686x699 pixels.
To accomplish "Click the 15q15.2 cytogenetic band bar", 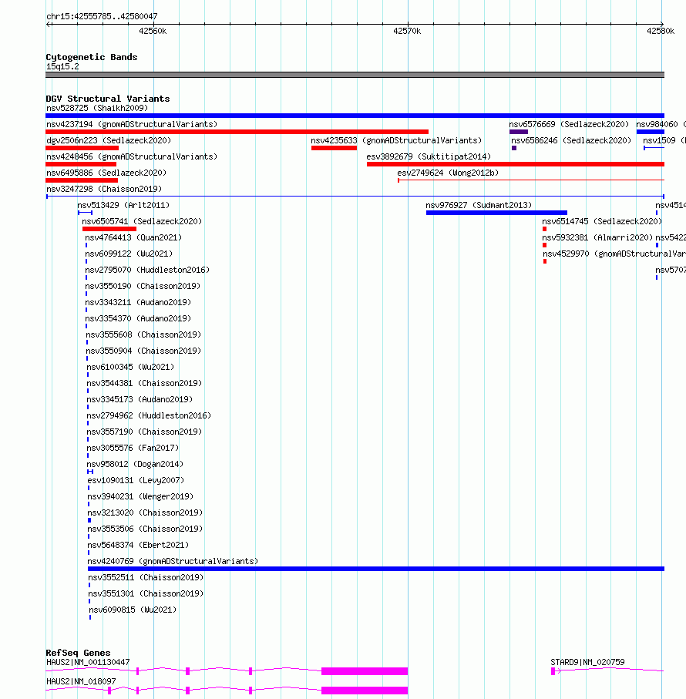I will tap(355, 75).
